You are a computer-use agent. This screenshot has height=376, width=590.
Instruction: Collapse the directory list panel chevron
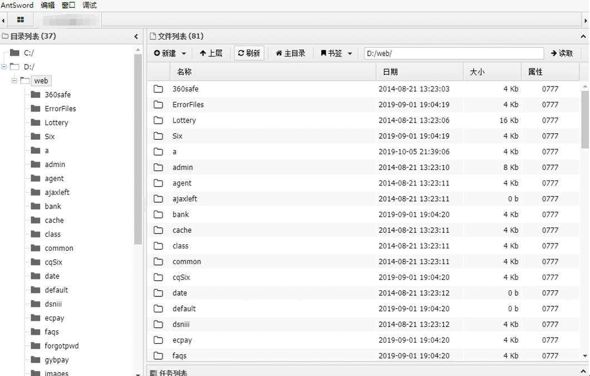coord(136,37)
